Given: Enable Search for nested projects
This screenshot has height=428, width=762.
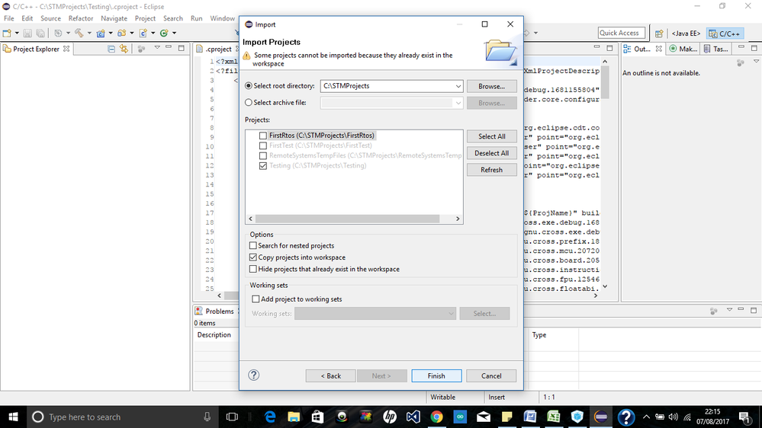Looking at the screenshot, I should pyautogui.click(x=252, y=245).
